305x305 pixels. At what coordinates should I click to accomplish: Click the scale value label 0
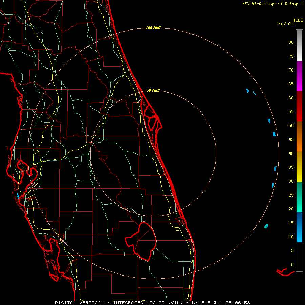click(x=292, y=265)
